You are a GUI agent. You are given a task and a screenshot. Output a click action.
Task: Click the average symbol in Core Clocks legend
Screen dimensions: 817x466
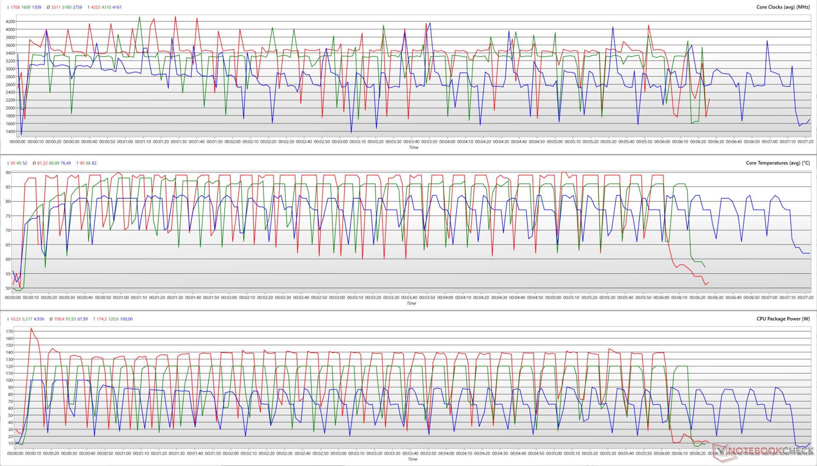click(48, 7)
